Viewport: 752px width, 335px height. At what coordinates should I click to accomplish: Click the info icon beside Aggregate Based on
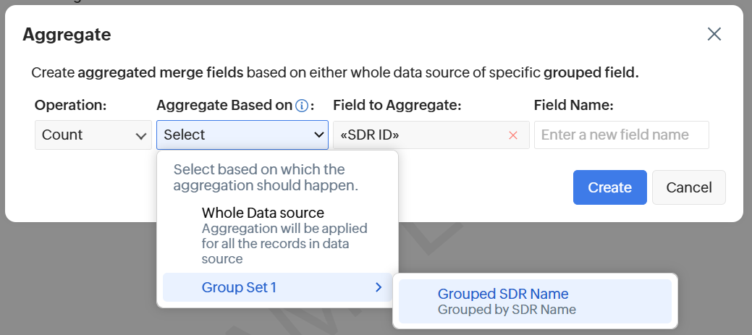(x=303, y=106)
